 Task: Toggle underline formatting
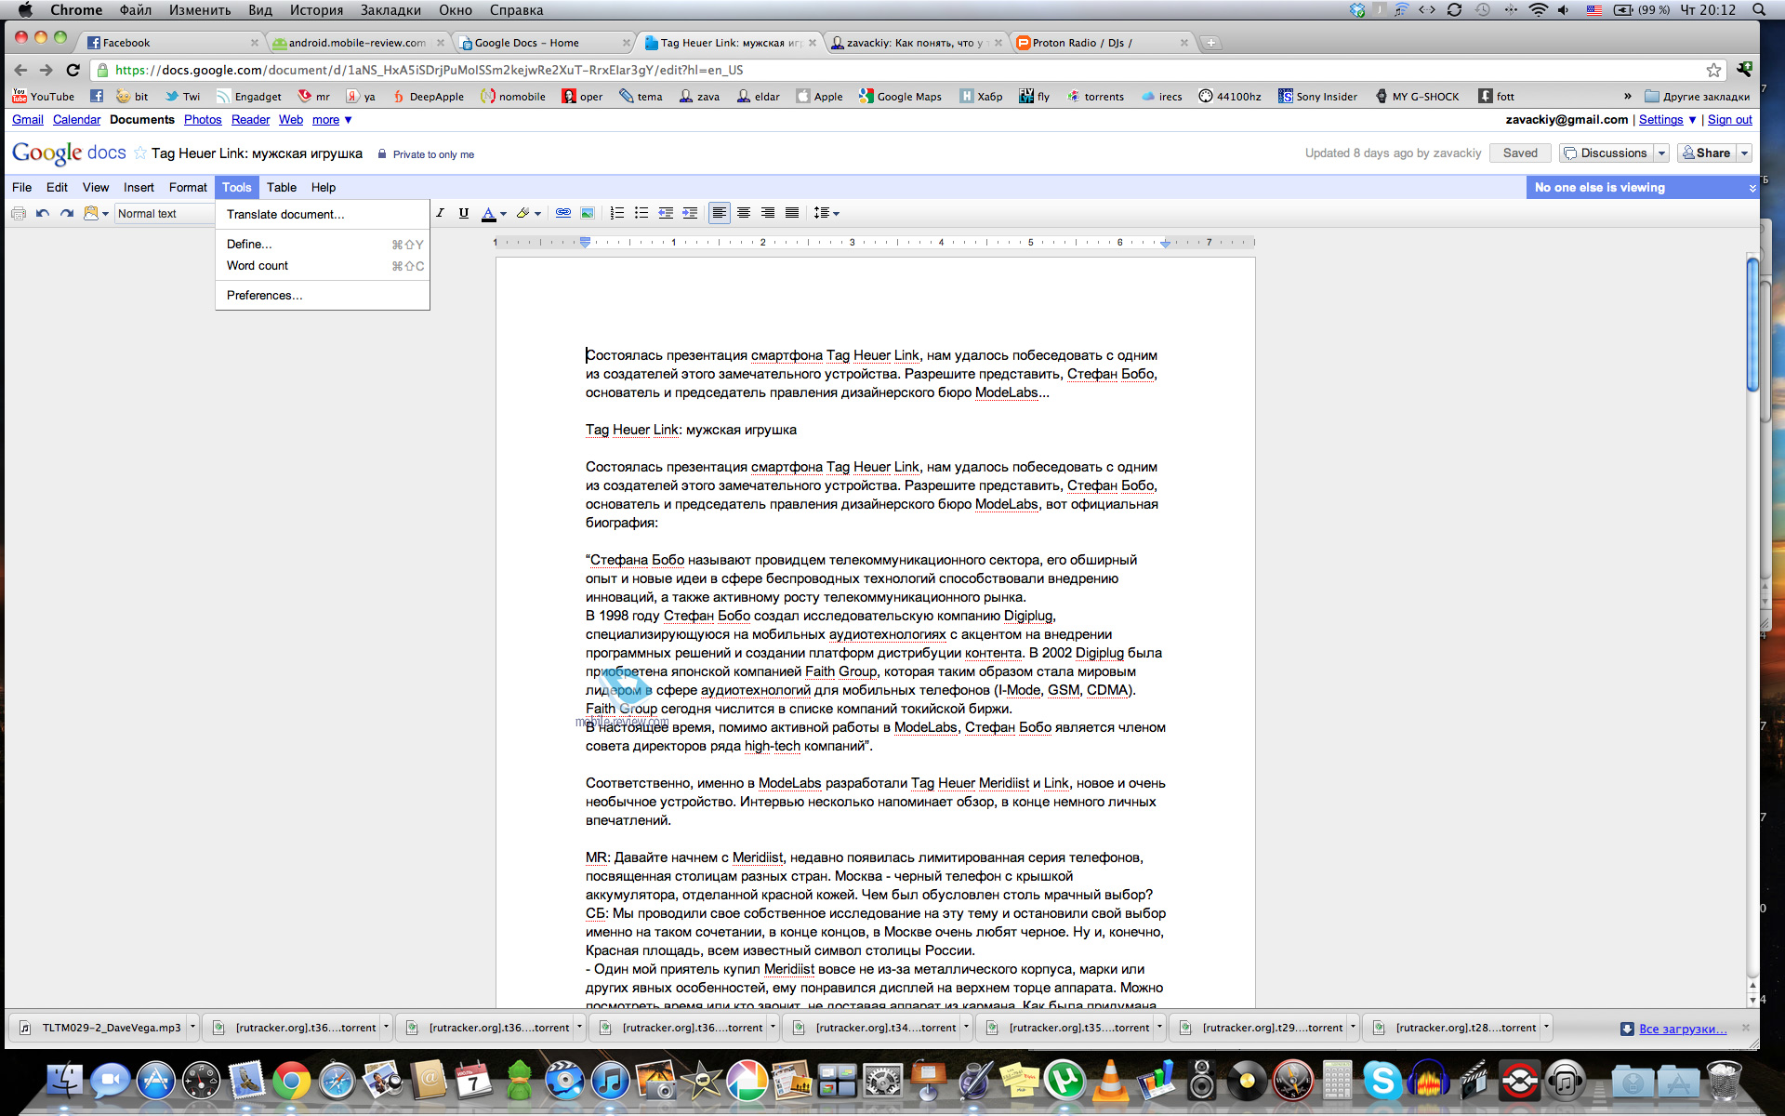pyautogui.click(x=464, y=213)
